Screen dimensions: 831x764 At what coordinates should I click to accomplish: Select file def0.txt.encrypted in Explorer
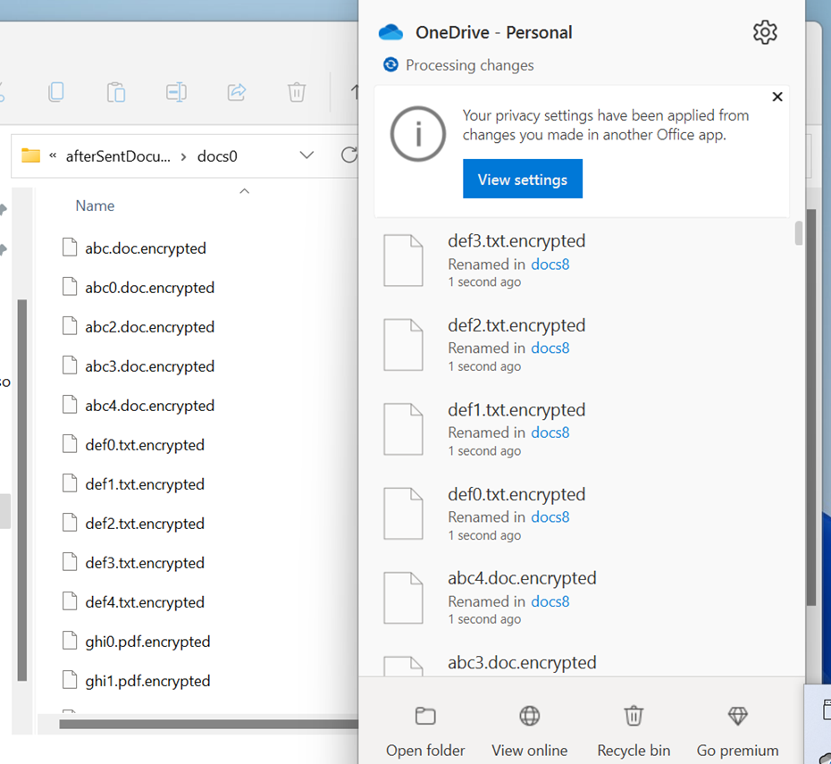[145, 444]
